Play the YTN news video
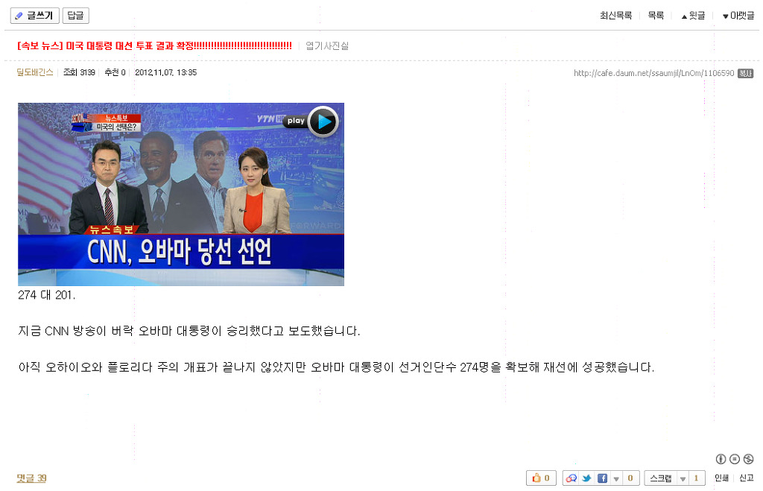The width and height of the screenshot is (763, 491). coord(323,121)
